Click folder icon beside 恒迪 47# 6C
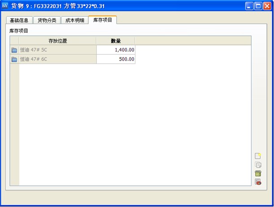Image resolution: width=274 pixels, height=207 pixels. [14, 59]
